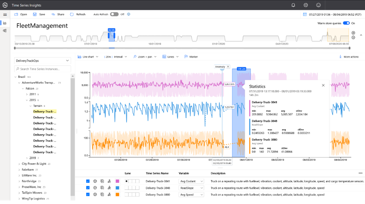Open the Interval dropdown

coord(116,57)
